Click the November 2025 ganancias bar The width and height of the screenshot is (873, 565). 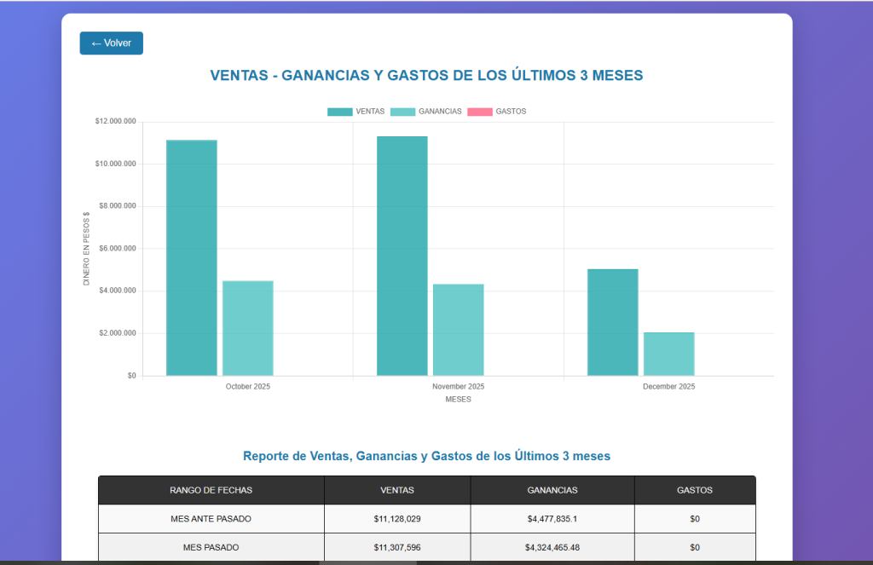coord(459,330)
